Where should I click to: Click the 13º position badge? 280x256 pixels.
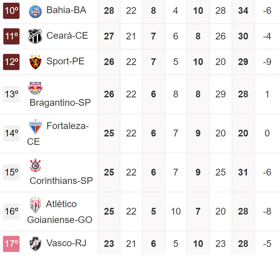(x=11, y=94)
